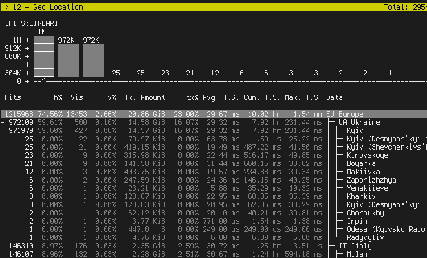The height and width of the screenshot is (258, 427).
Task: Click the chart value label 21
Action: 190,73
